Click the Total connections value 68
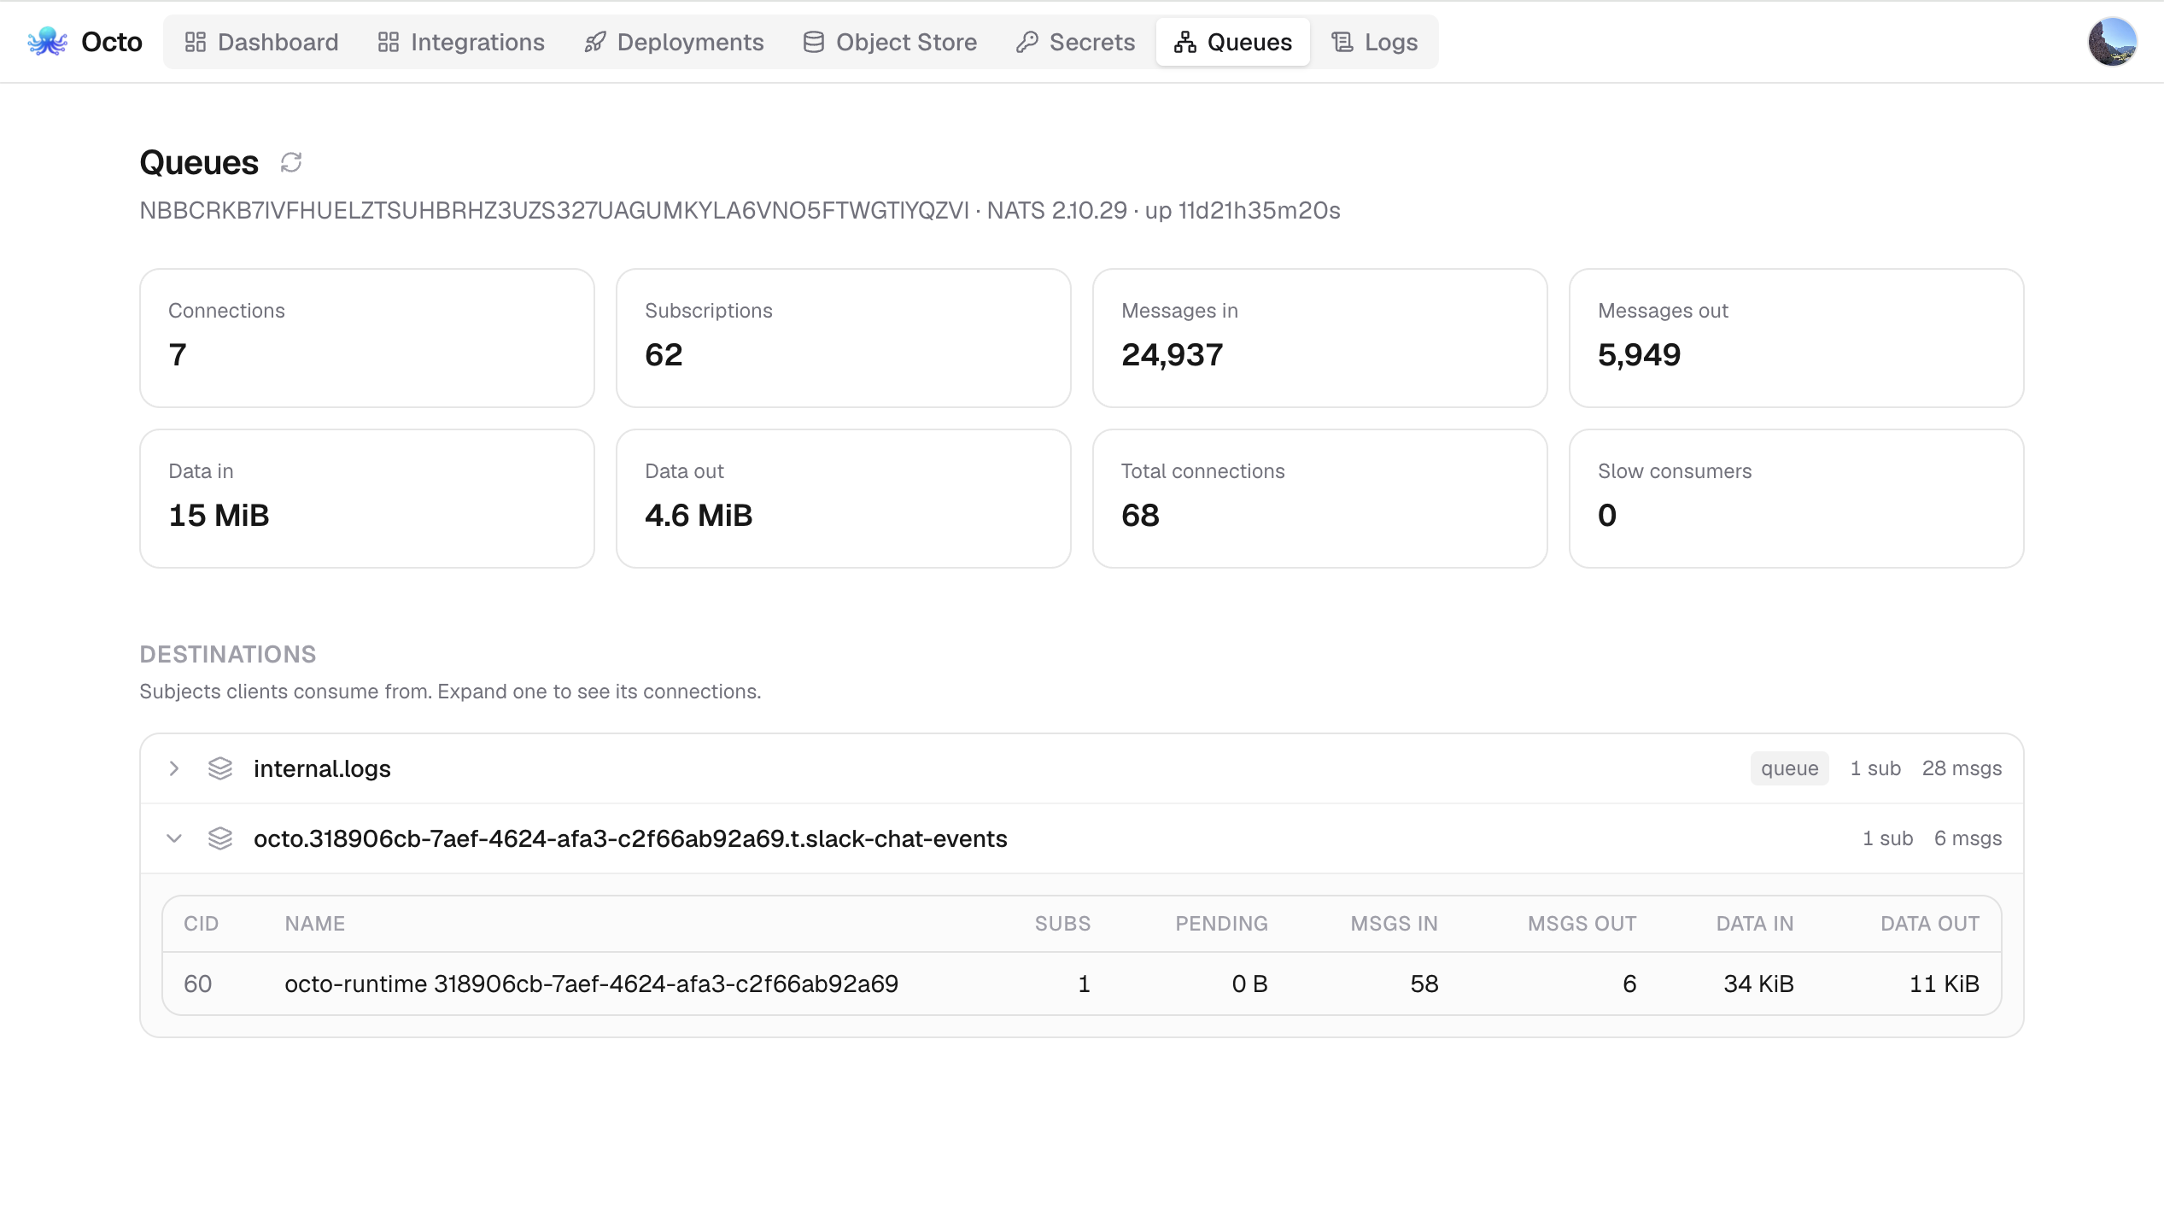 [x=1140, y=515]
